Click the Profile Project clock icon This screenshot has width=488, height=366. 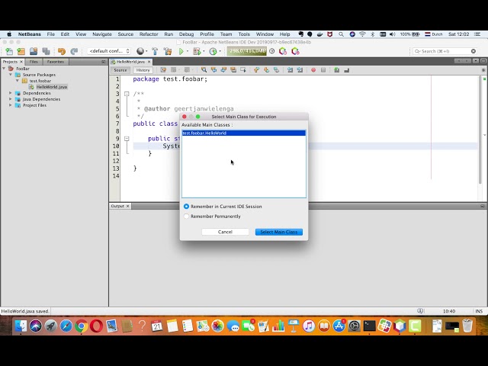(213, 51)
